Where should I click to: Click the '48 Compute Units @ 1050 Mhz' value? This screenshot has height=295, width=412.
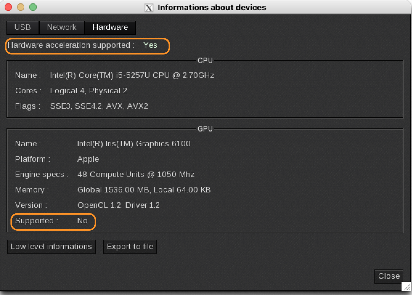[136, 175]
